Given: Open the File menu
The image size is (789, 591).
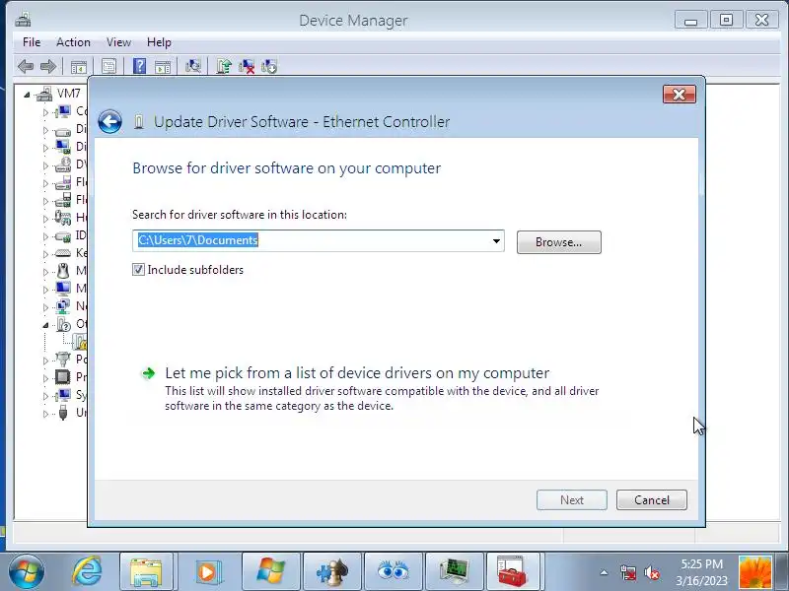Looking at the screenshot, I should click(x=32, y=42).
